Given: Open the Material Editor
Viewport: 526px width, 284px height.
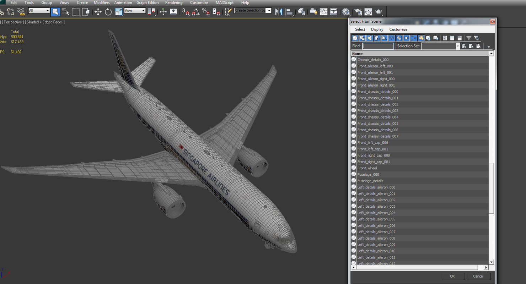Looking at the screenshot, I should 346,12.
